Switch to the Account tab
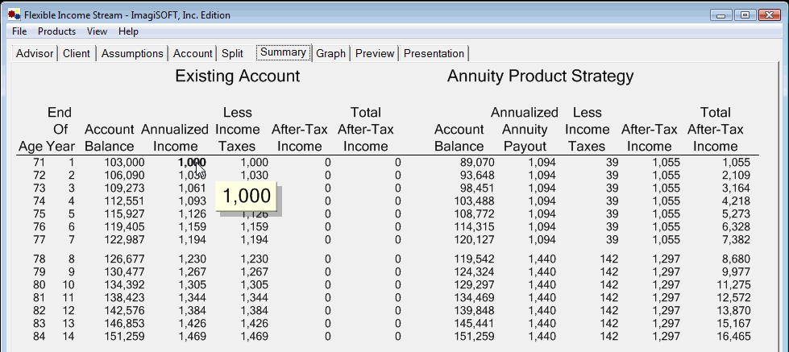Image resolution: width=789 pixels, height=352 pixels. pos(193,53)
